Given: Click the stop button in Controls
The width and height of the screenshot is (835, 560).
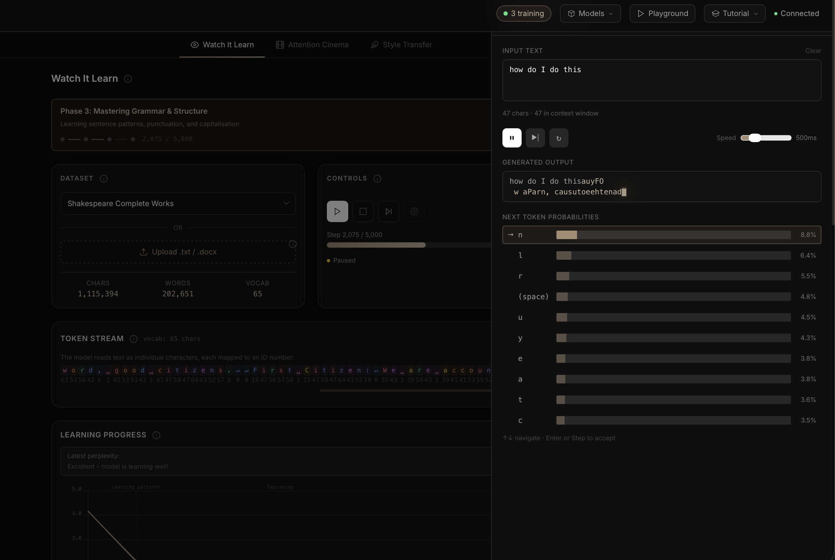Looking at the screenshot, I should tap(363, 211).
